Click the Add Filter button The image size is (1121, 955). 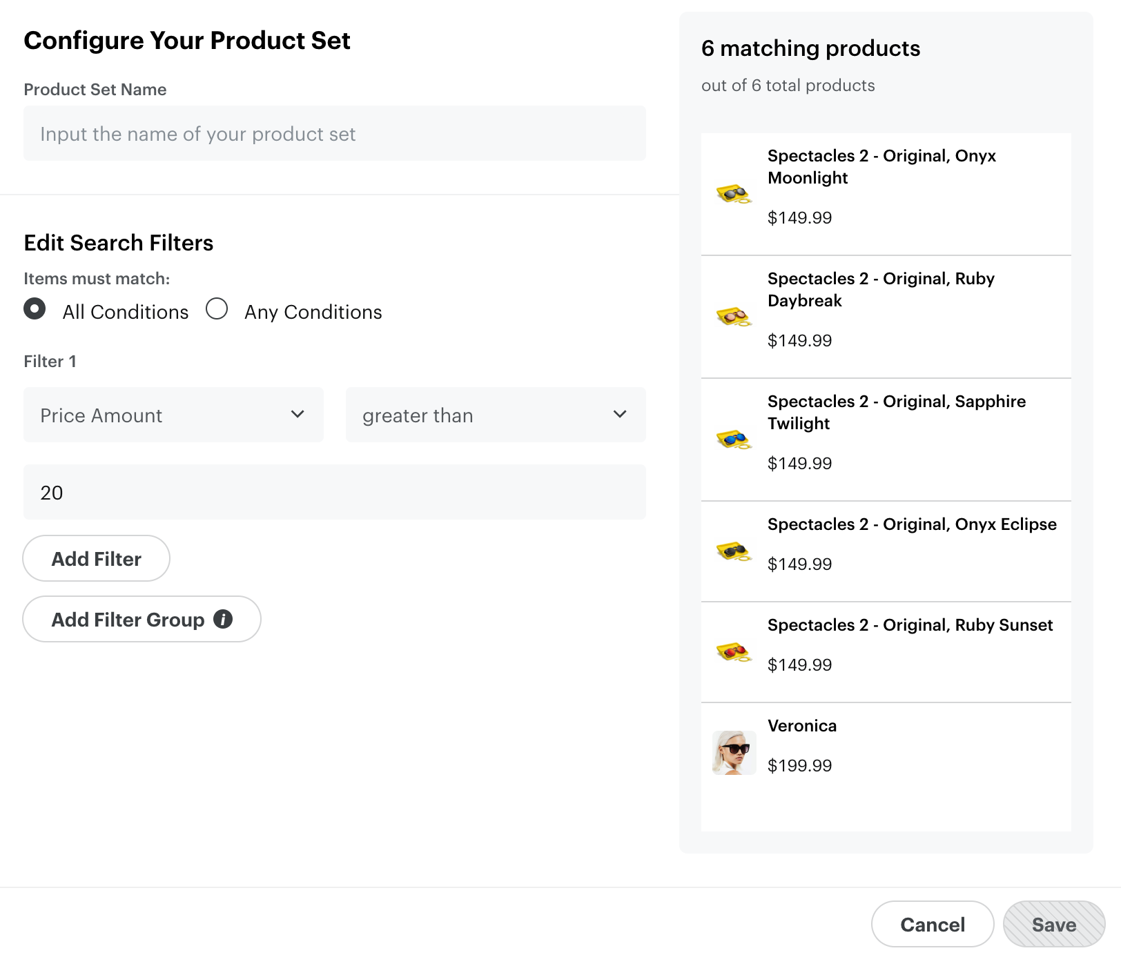click(x=96, y=558)
